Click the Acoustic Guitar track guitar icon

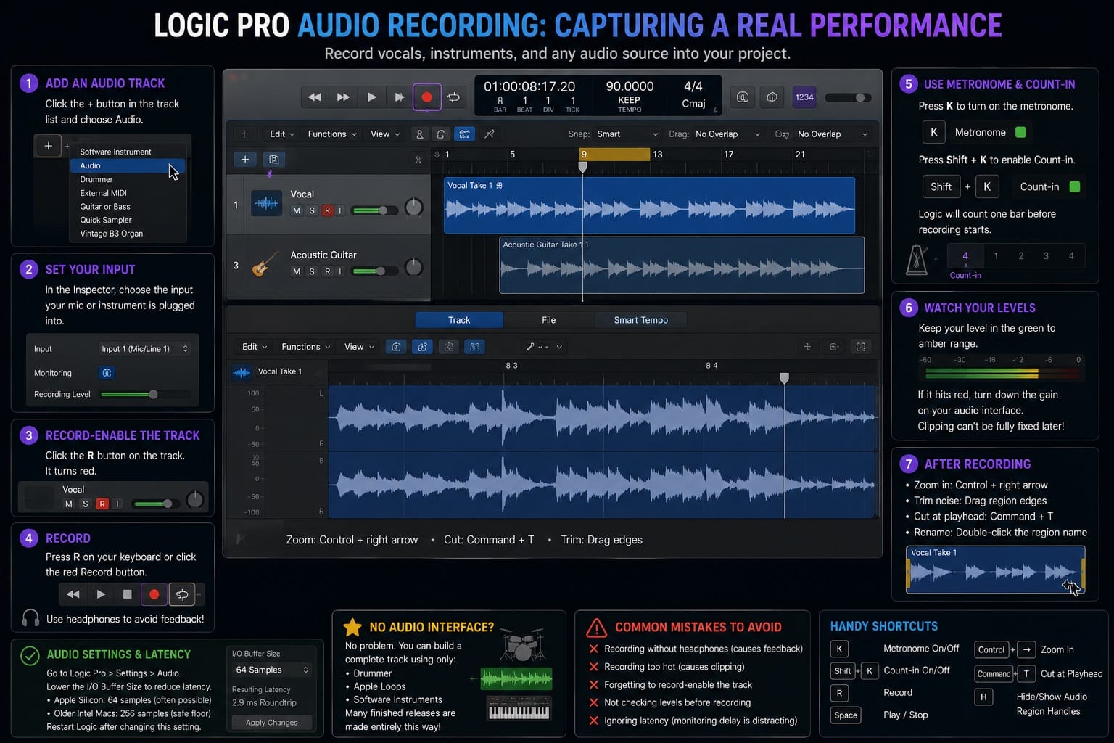265,263
